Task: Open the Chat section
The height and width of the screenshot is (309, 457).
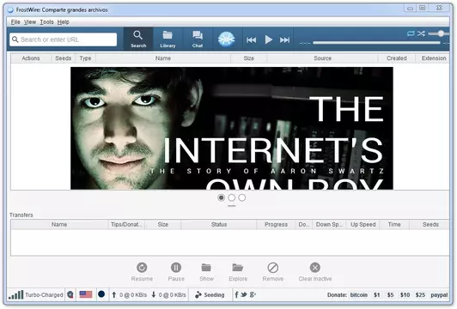Action: 198,39
